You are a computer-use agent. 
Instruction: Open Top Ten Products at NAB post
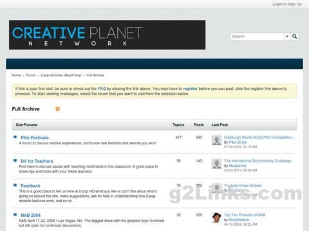point(245,215)
